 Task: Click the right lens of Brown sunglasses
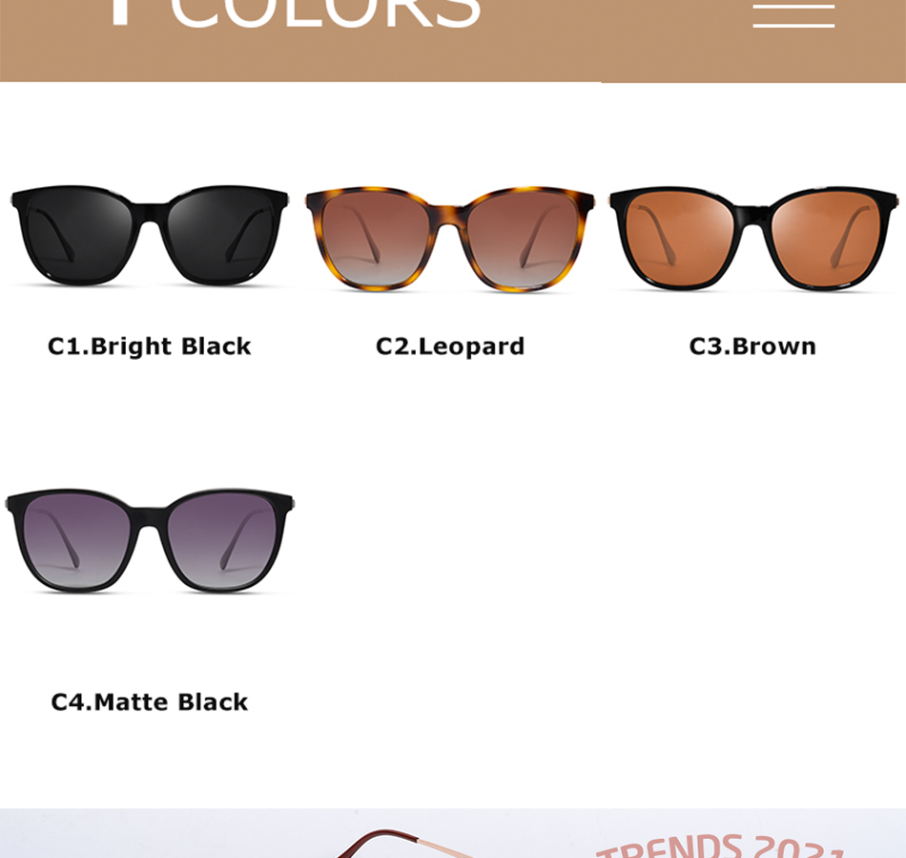pos(826,239)
